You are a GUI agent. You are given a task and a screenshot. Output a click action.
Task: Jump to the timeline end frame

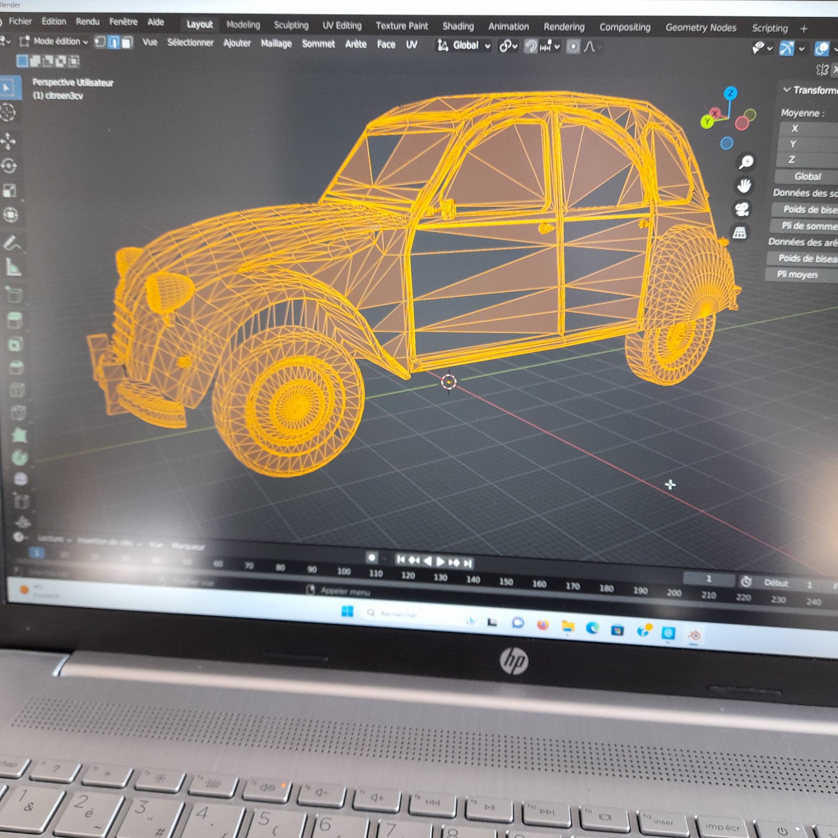coord(467,563)
